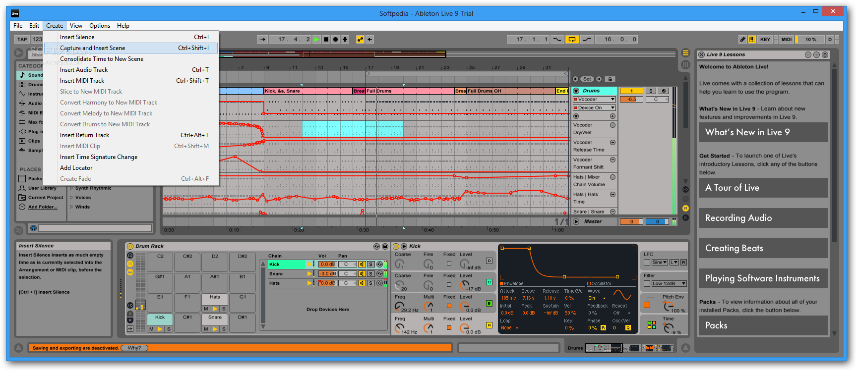Open User Library in Places
The width and height of the screenshot is (857, 371).
coord(42,188)
